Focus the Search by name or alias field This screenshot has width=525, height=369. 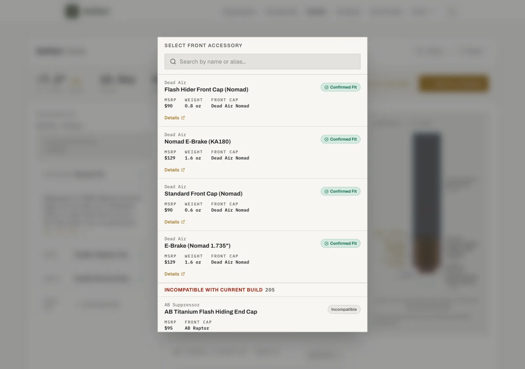pyautogui.click(x=262, y=61)
